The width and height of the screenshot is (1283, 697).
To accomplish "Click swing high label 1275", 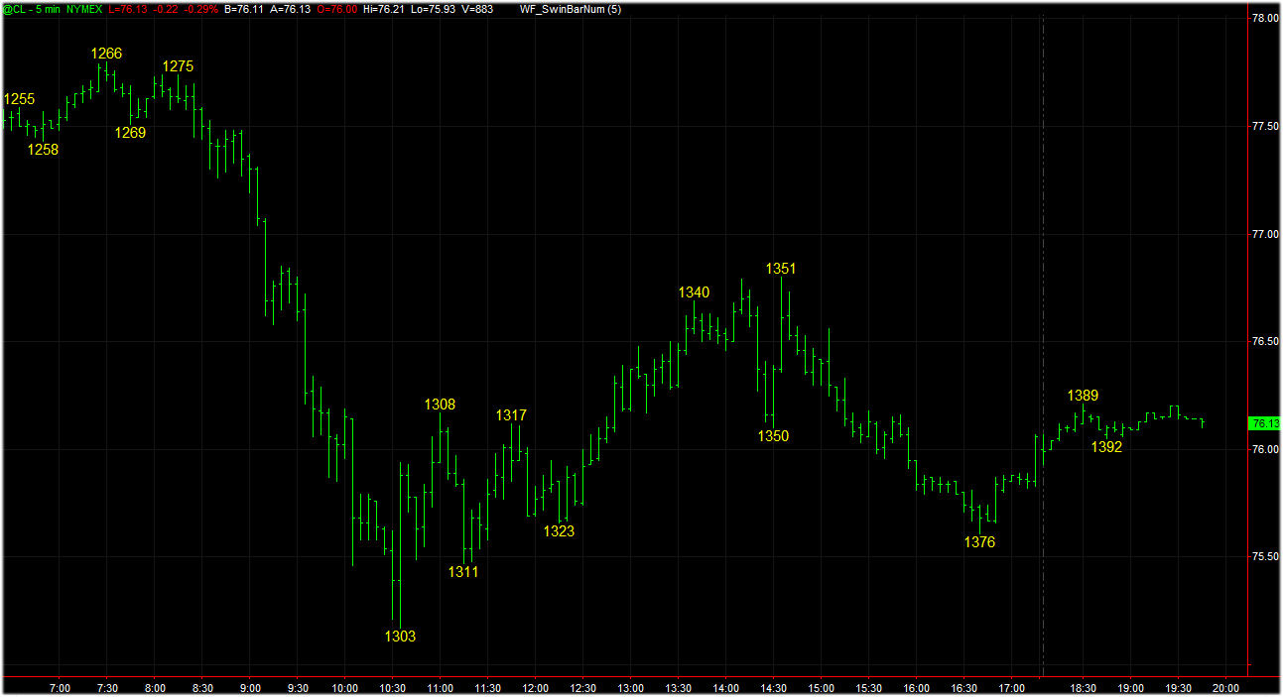I will [x=178, y=66].
